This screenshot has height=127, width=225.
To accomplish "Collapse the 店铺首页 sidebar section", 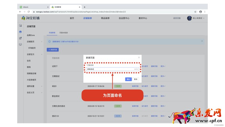I will 42,41.
